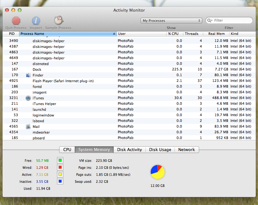Select the iTunes Helper process row

pos(129,104)
